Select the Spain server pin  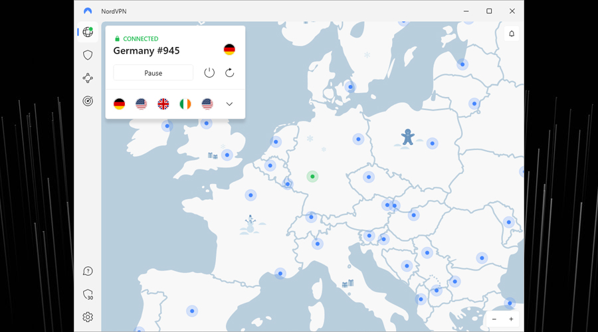point(192,311)
